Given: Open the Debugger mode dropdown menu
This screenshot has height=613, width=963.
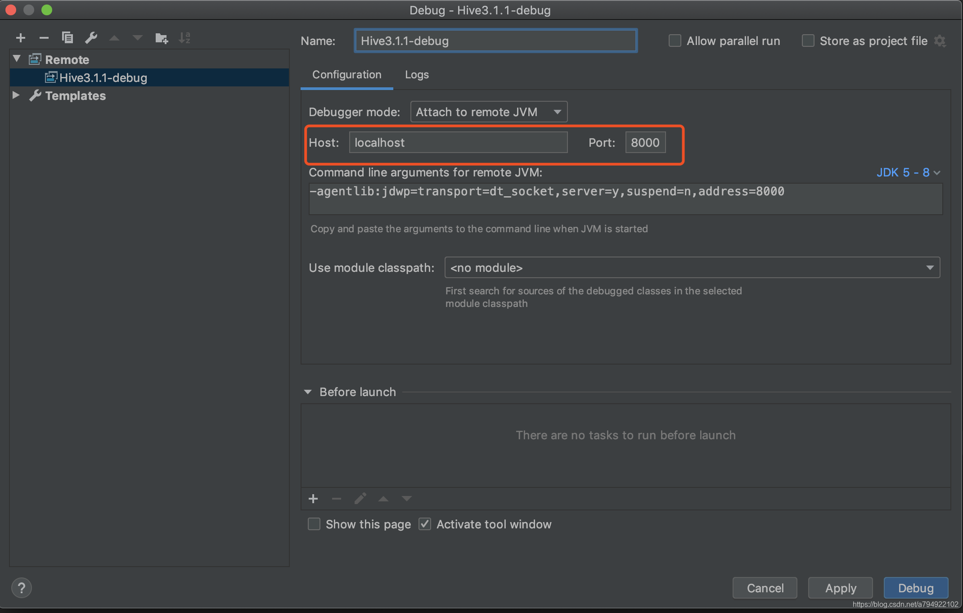Looking at the screenshot, I should click(487, 112).
